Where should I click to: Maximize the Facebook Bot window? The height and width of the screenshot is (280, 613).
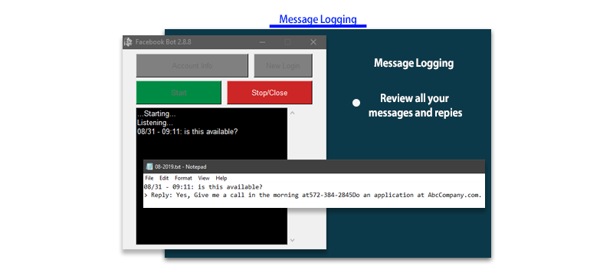(x=288, y=42)
